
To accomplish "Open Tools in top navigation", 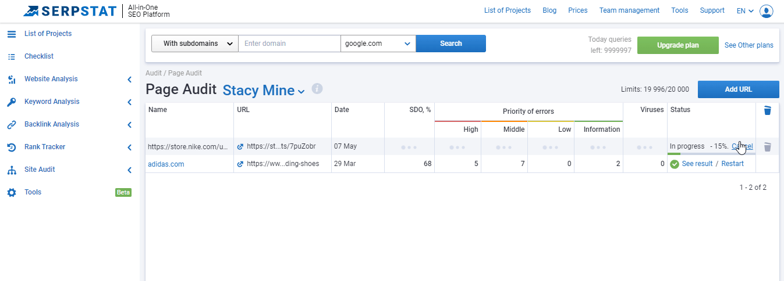I will coord(680,10).
